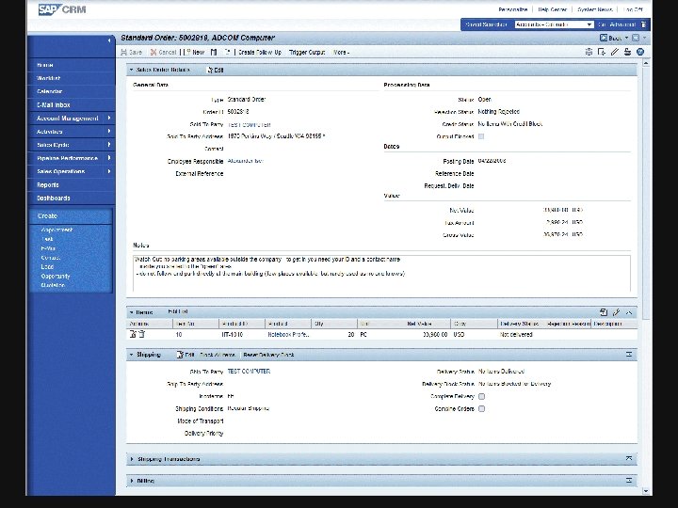Click Trigger Output in the toolbar
The height and width of the screenshot is (508, 678).
point(307,53)
